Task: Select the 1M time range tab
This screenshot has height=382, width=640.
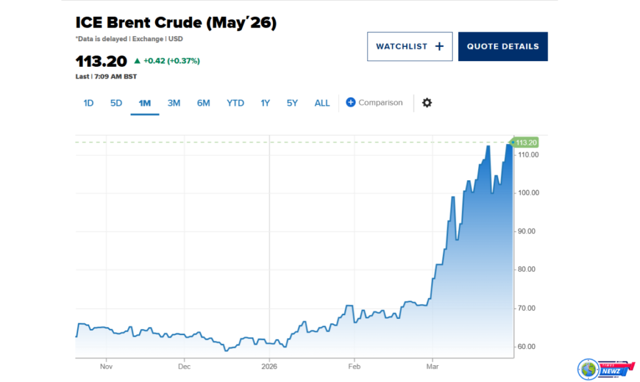Action: pyautogui.click(x=144, y=103)
